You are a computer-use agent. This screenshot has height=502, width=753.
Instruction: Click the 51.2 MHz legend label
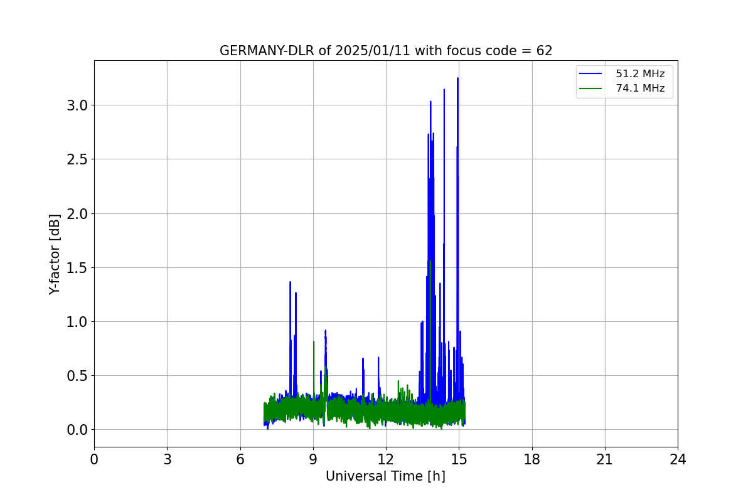pyautogui.click(x=640, y=74)
